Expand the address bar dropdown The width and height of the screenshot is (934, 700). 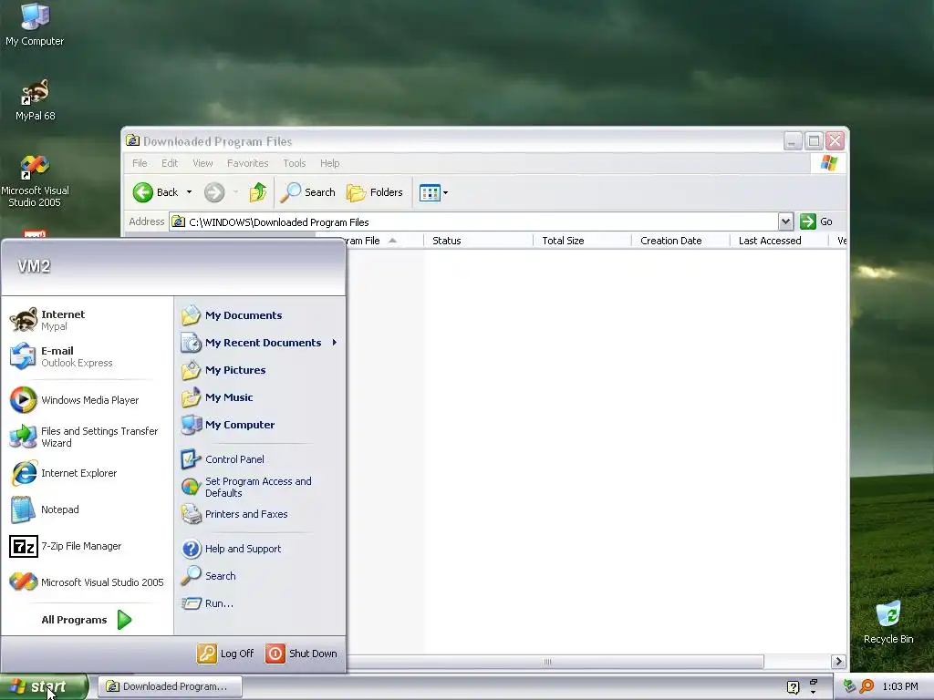[x=785, y=222]
